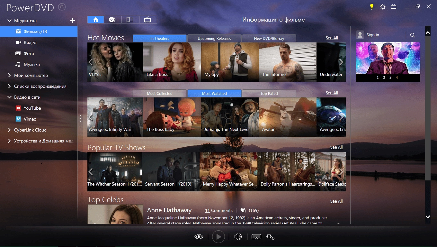
Task: Go to previous Hot Movies with left arrow
Action: coord(91,62)
